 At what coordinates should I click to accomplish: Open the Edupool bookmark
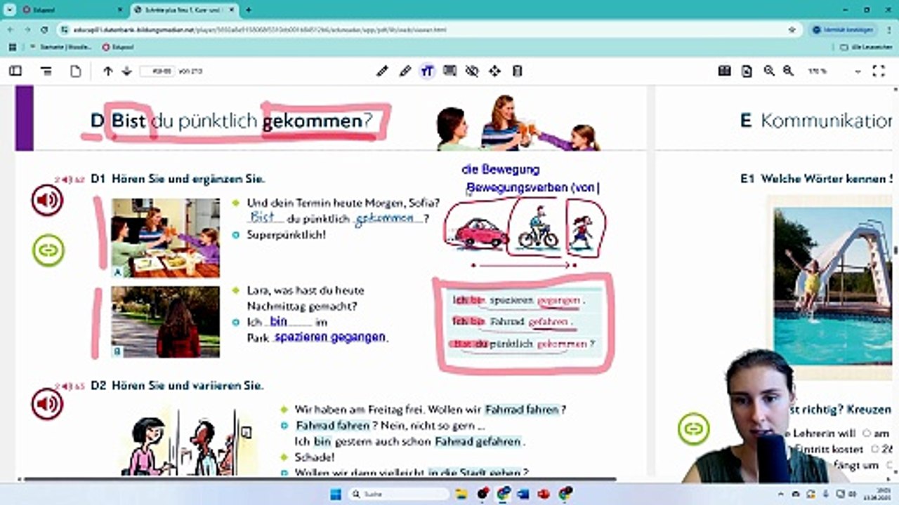coord(118,47)
